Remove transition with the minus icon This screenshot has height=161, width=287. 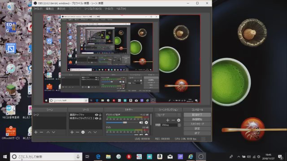pos(173,120)
